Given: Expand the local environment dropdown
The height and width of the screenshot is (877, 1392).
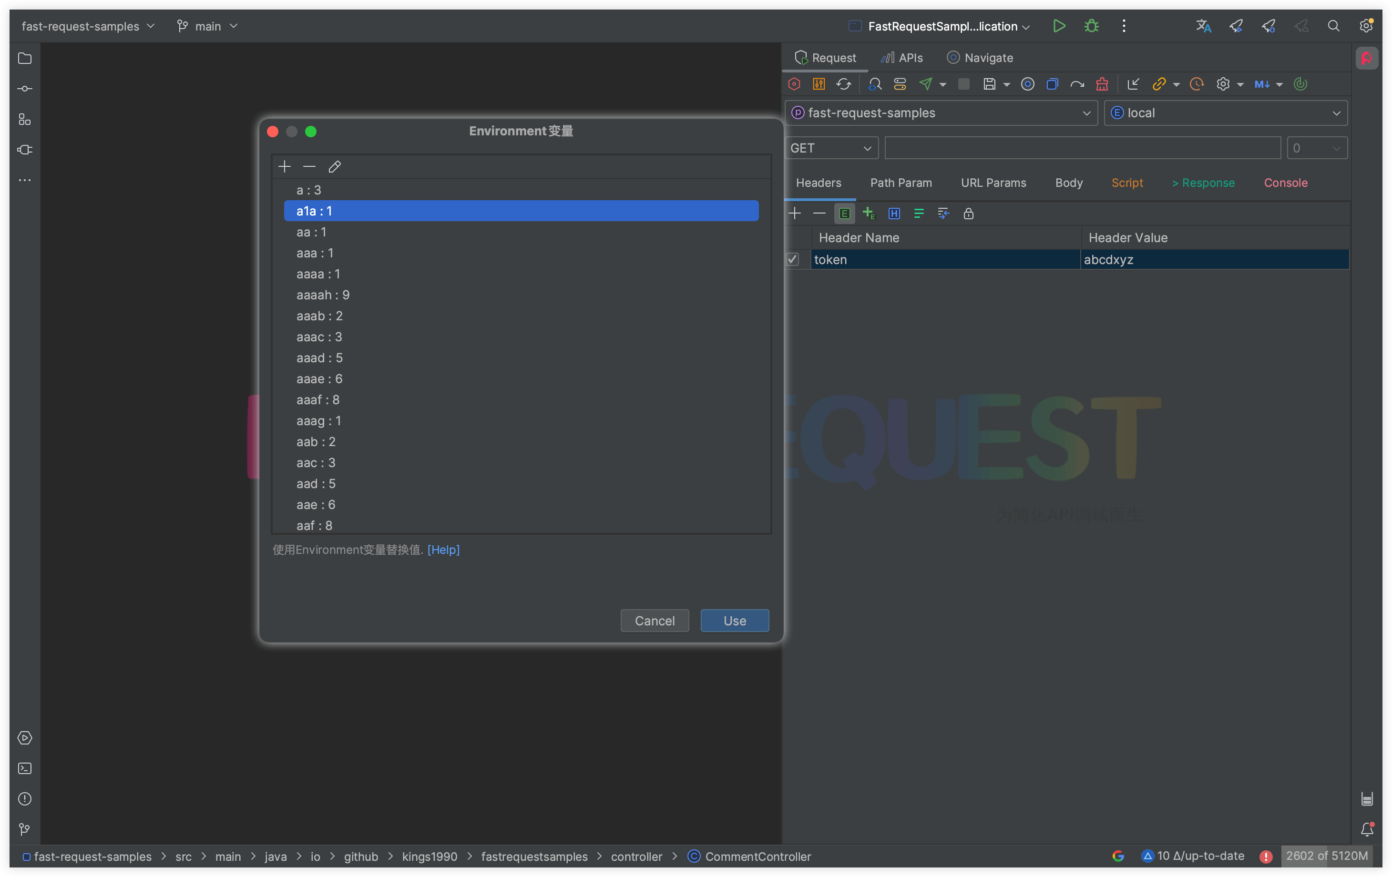Looking at the screenshot, I should point(1225,113).
